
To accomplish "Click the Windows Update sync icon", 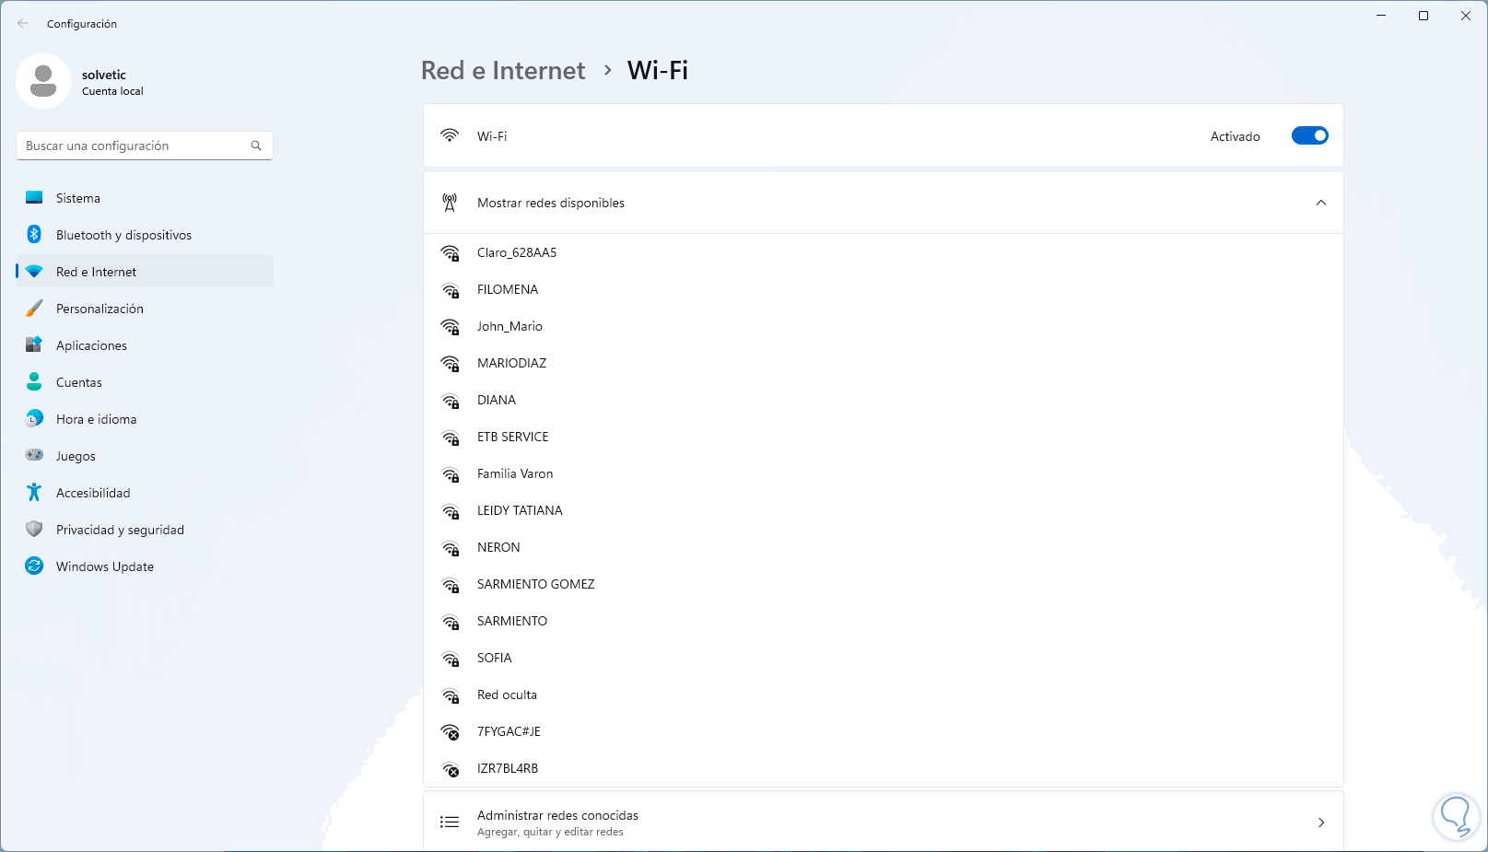I will pos(34,566).
